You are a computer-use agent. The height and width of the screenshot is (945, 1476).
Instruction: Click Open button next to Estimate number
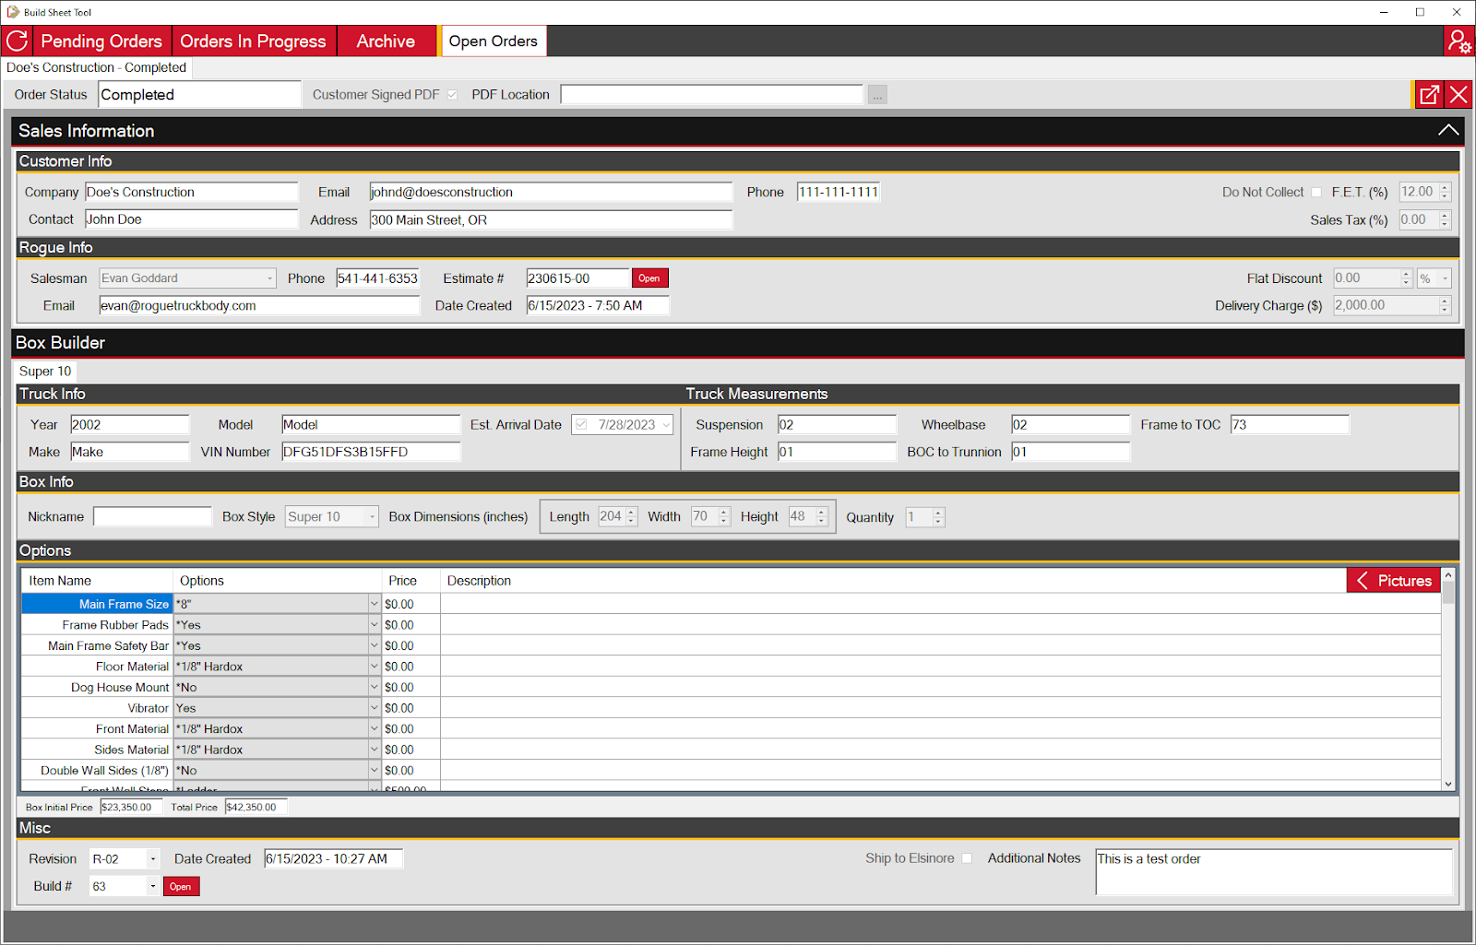click(x=649, y=278)
